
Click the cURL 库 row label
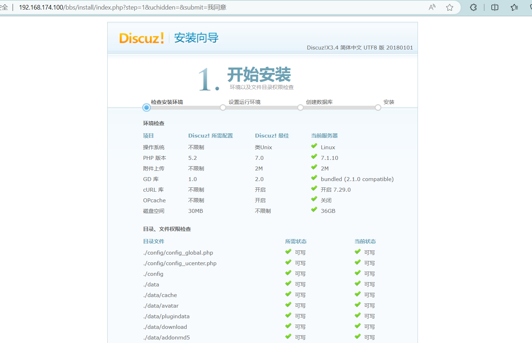153,190
